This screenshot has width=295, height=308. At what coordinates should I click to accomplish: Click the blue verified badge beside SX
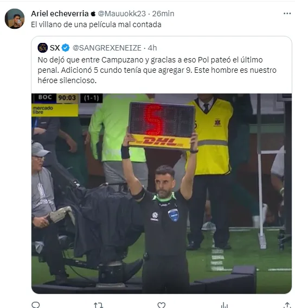point(66,48)
